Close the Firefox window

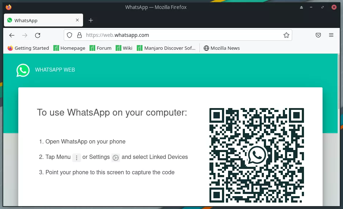click(x=334, y=7)
